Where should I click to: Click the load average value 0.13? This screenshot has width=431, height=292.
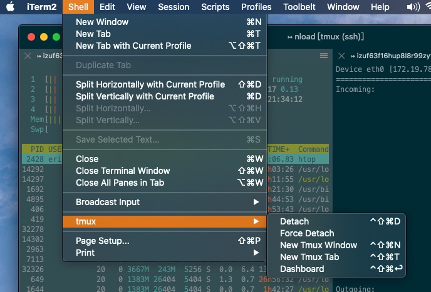(289, 89)
